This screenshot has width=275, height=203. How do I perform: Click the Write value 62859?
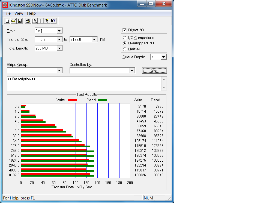[x=141, y=126]
